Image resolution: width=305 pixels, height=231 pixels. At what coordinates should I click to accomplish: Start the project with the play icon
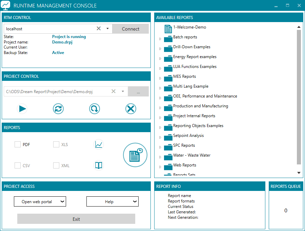coord(22,109)
